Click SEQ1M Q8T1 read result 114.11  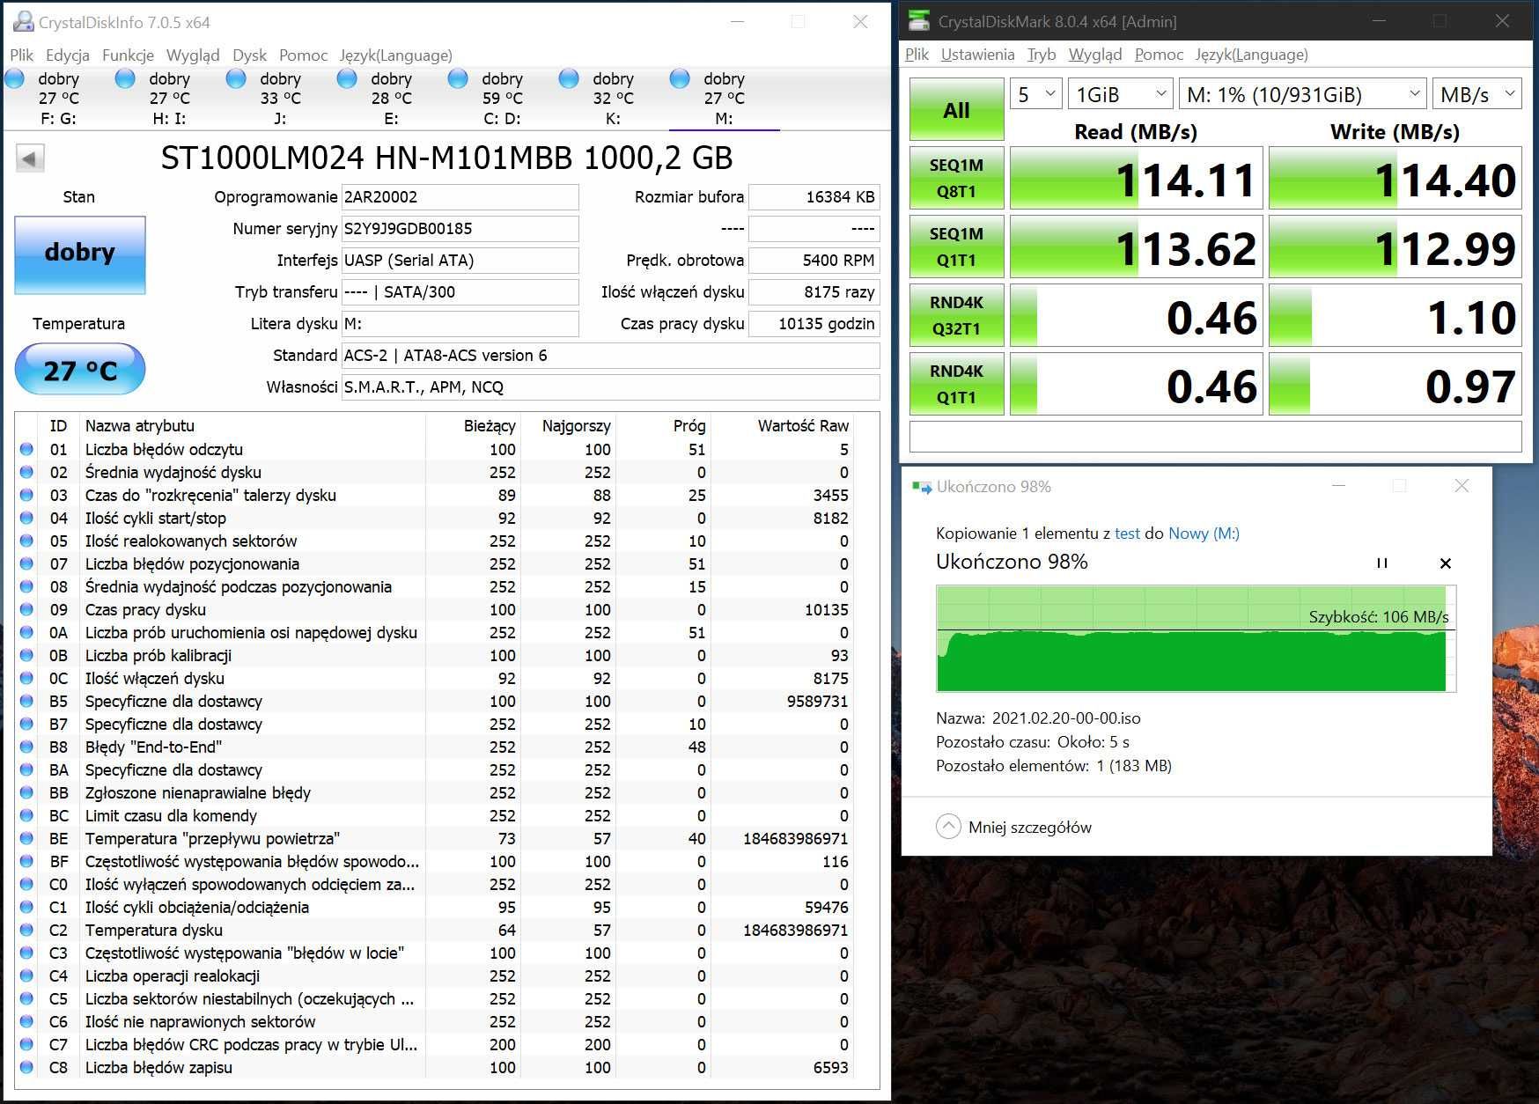(1136, 178)
